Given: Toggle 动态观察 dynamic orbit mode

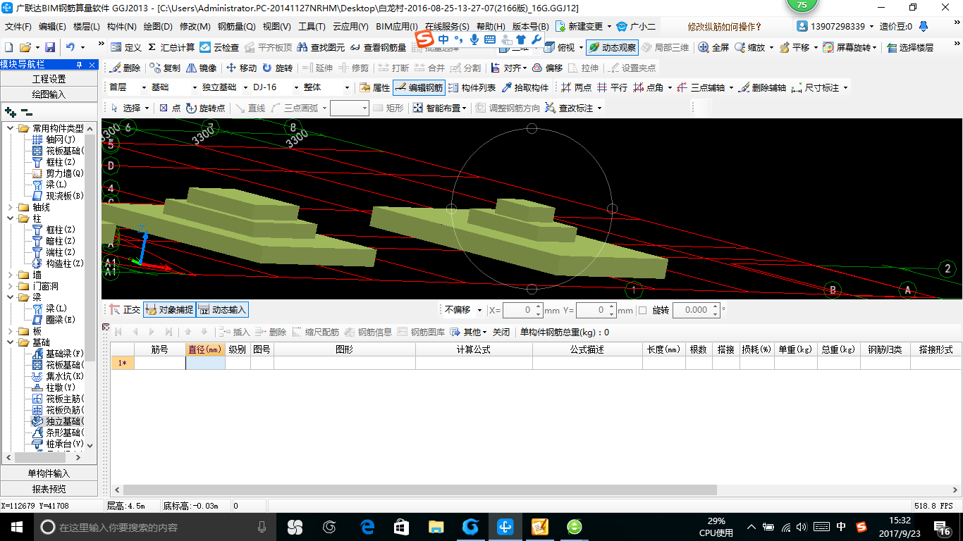Looking at the screenshot, I should 612,47.
